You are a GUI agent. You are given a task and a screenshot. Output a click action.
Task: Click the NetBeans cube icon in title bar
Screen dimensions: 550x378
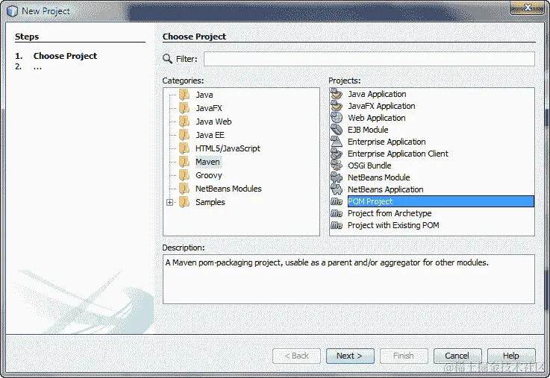[x=12, y=11]
